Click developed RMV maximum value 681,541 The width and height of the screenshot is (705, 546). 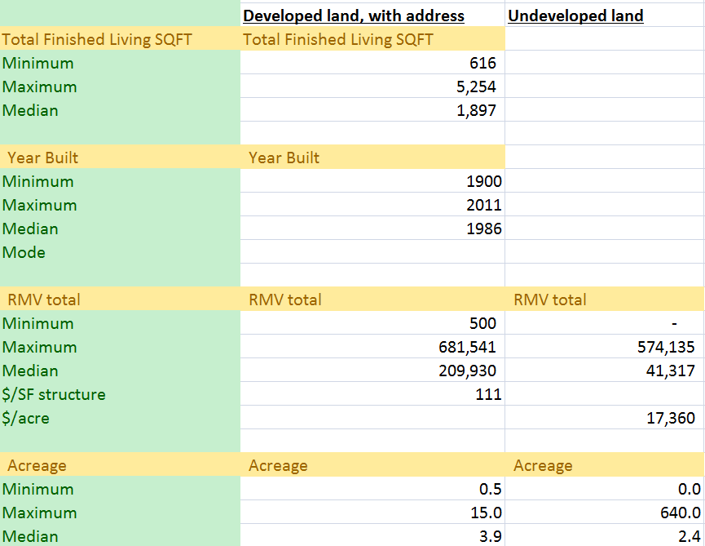(466, 347)
